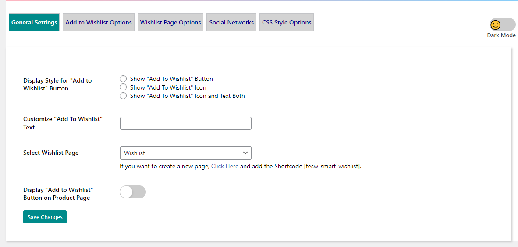Enable Display Button on Product Page toggle
The height and width of the screenshot is (247, 518).
coord(133,192)
